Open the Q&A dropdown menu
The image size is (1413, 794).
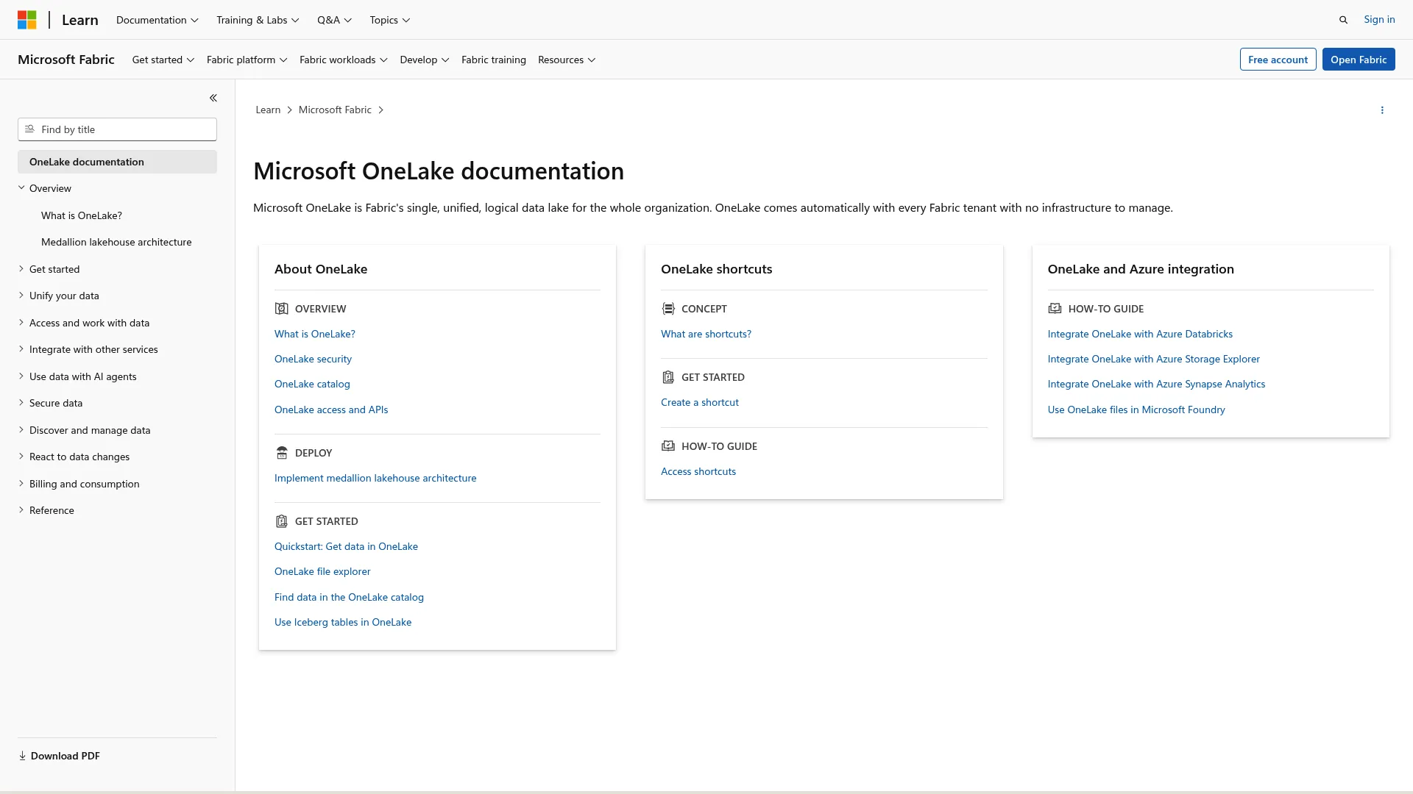[334, 20]
